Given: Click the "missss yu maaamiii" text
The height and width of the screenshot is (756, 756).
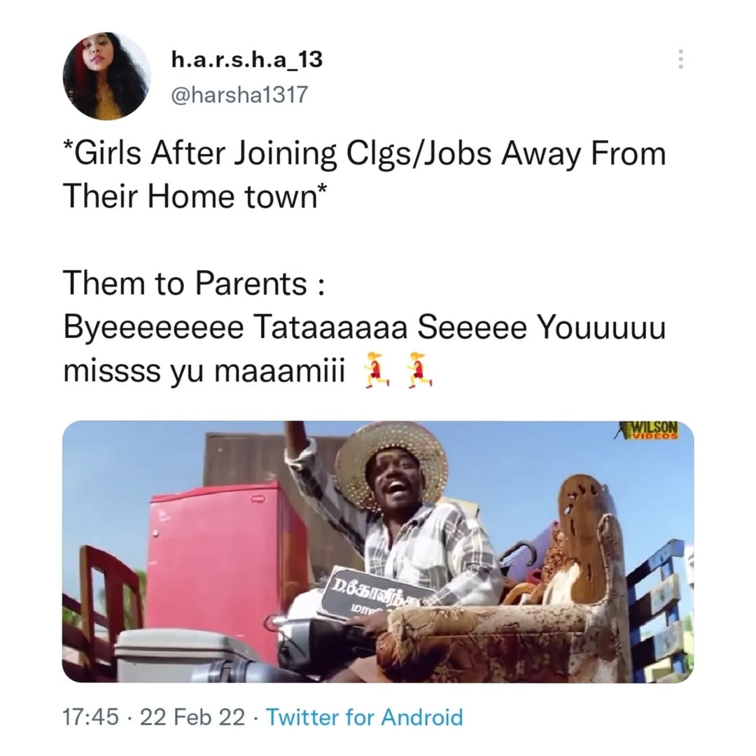Looking at the screenshot, I should pos(204,370).
